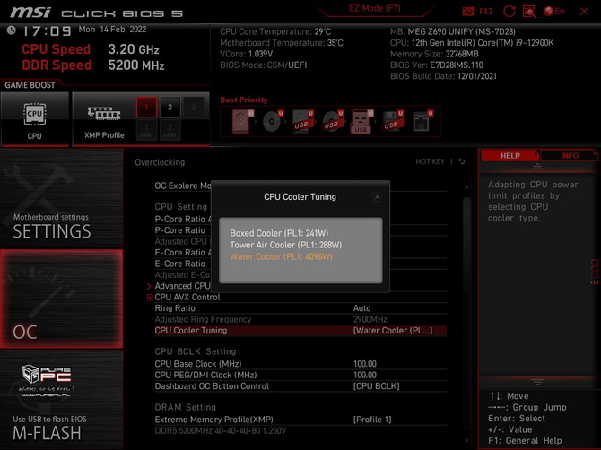Select the USB key boot device
Image resolution: width=601 pixels, height=450 pixels.
tap(361, 121)
